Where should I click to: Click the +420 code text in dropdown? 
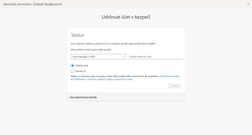pyautogui.click(x=92, y=57)
